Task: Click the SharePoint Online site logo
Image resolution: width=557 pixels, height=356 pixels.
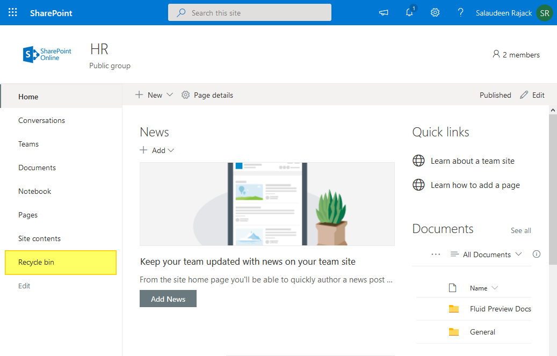Action: pos(47,54)
